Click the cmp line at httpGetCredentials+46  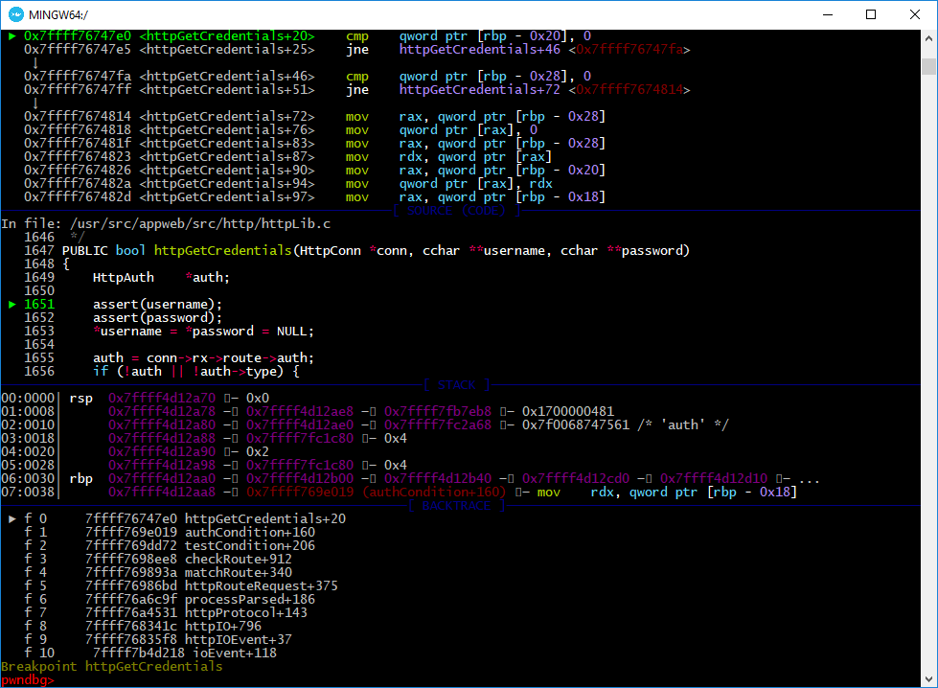tap(308, 77)
